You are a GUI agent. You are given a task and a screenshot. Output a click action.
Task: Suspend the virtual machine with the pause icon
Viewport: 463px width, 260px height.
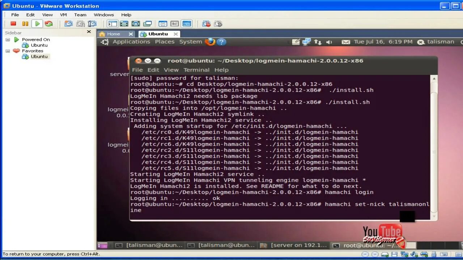click(25, 24)
